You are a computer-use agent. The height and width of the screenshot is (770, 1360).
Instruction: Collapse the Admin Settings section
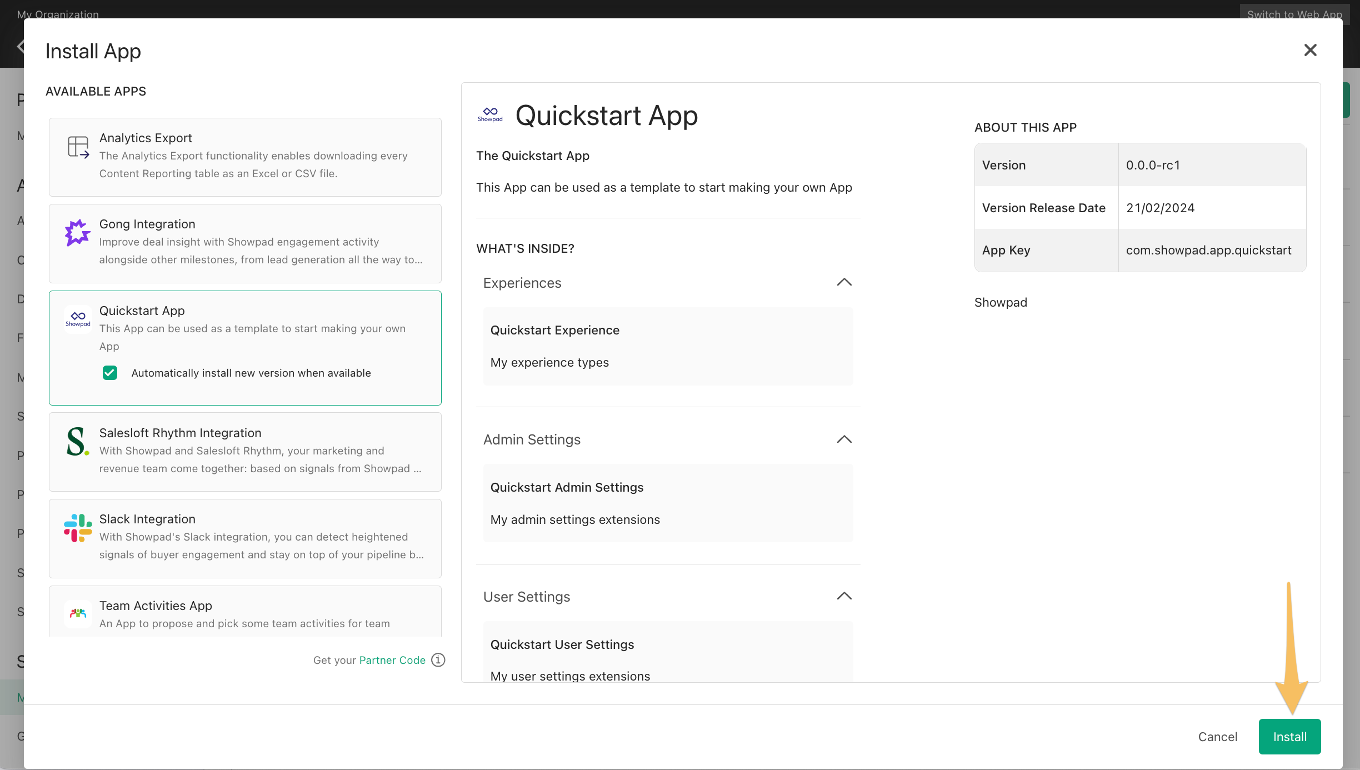pos(844,439)
